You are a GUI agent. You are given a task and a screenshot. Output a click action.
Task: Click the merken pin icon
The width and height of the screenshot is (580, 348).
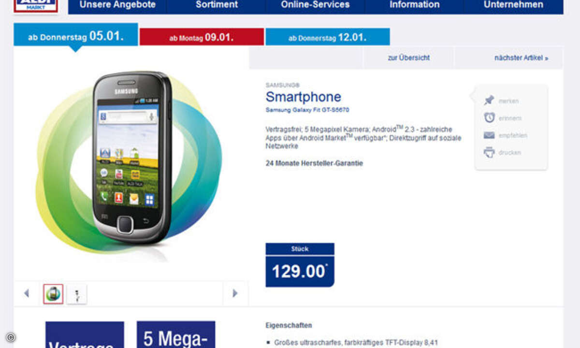tap(489, 101)
